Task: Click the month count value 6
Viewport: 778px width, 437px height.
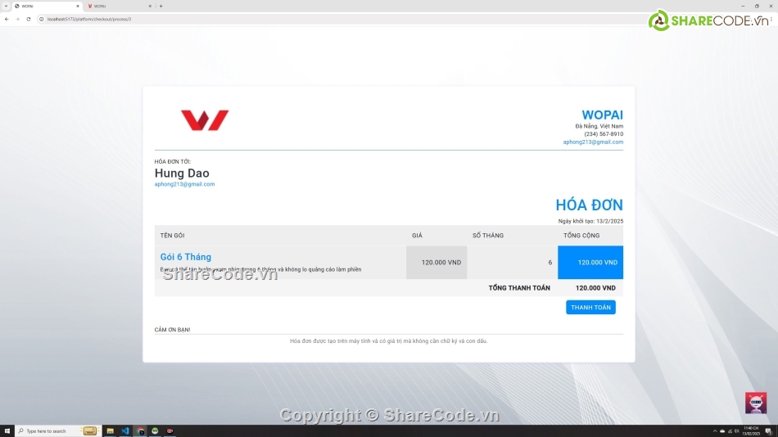Action: [550, 263]
